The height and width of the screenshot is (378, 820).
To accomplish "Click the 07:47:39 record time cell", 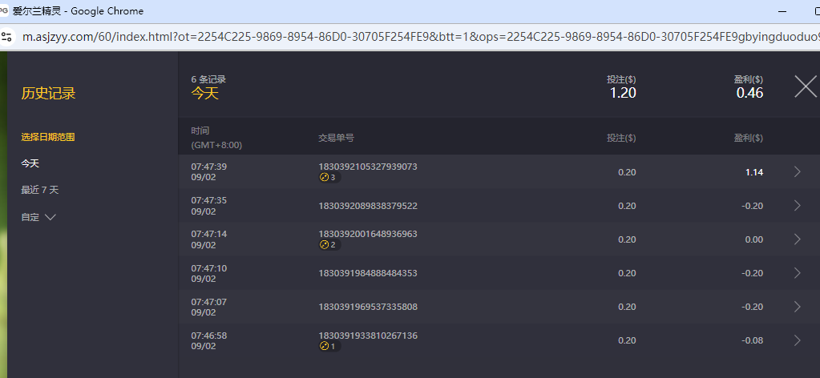I will pyautogui.click(x=208, y=171).
